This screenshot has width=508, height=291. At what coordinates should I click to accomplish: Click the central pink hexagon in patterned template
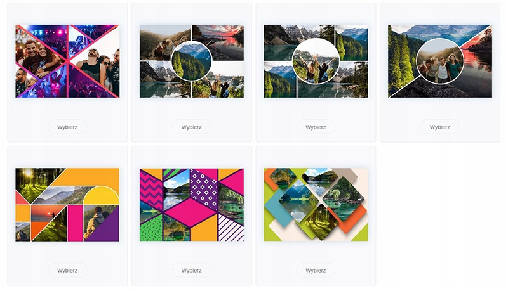pos(191,212)
